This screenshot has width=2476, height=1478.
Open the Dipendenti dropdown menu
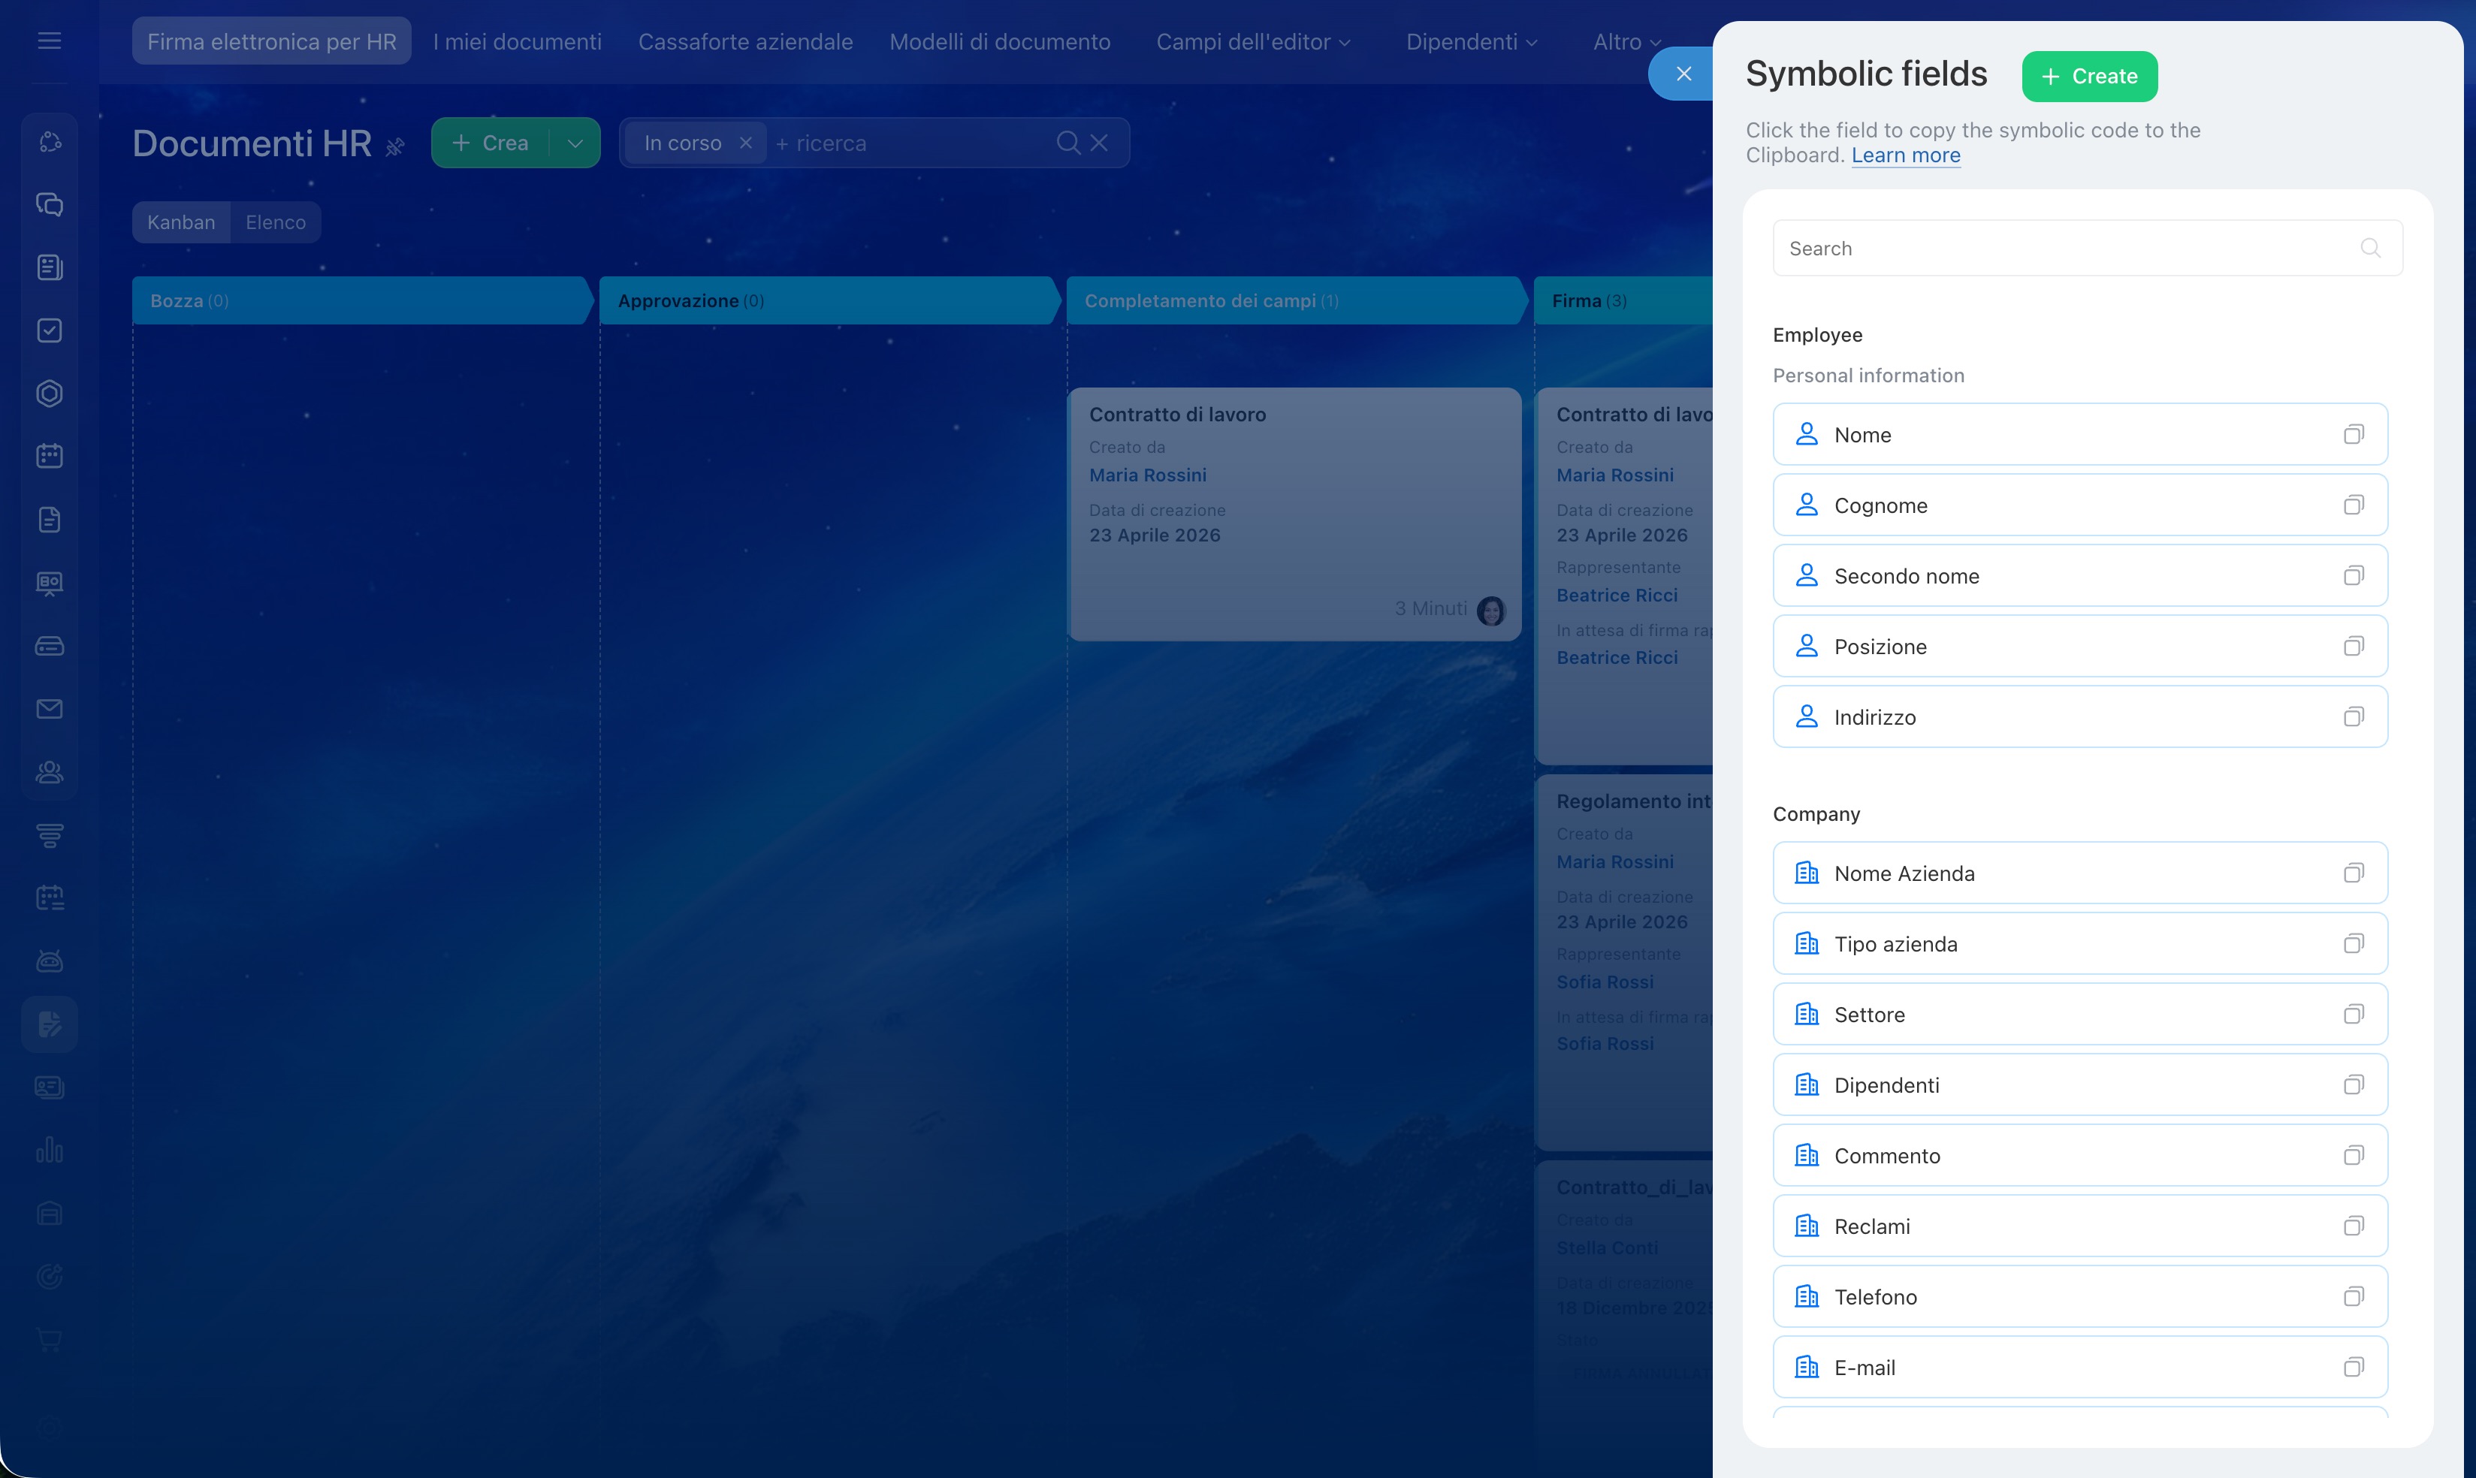tap(1471, 42)
